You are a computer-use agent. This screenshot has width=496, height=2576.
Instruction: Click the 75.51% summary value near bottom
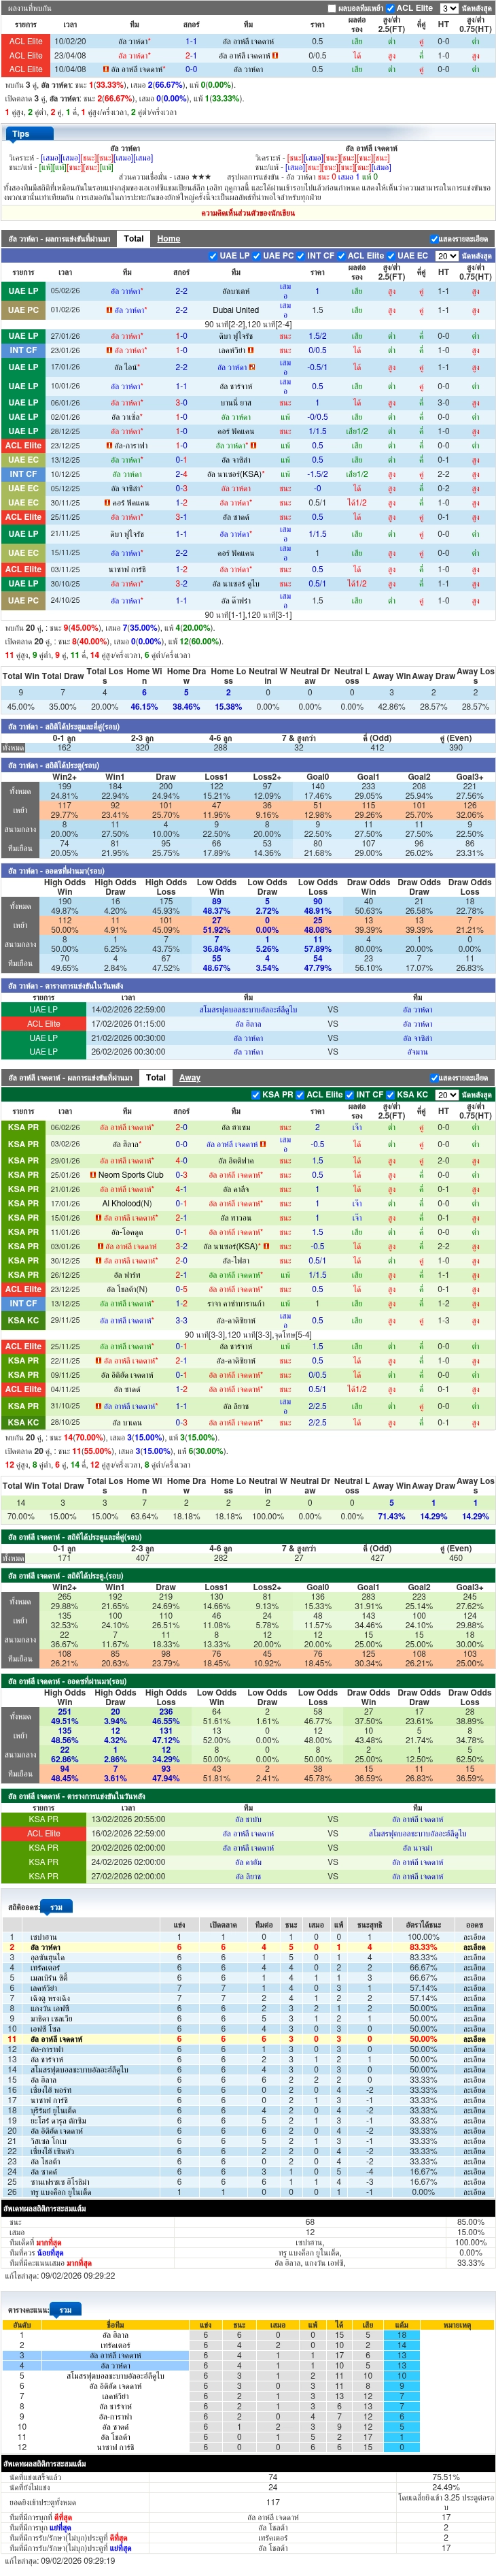[446, 2477]
